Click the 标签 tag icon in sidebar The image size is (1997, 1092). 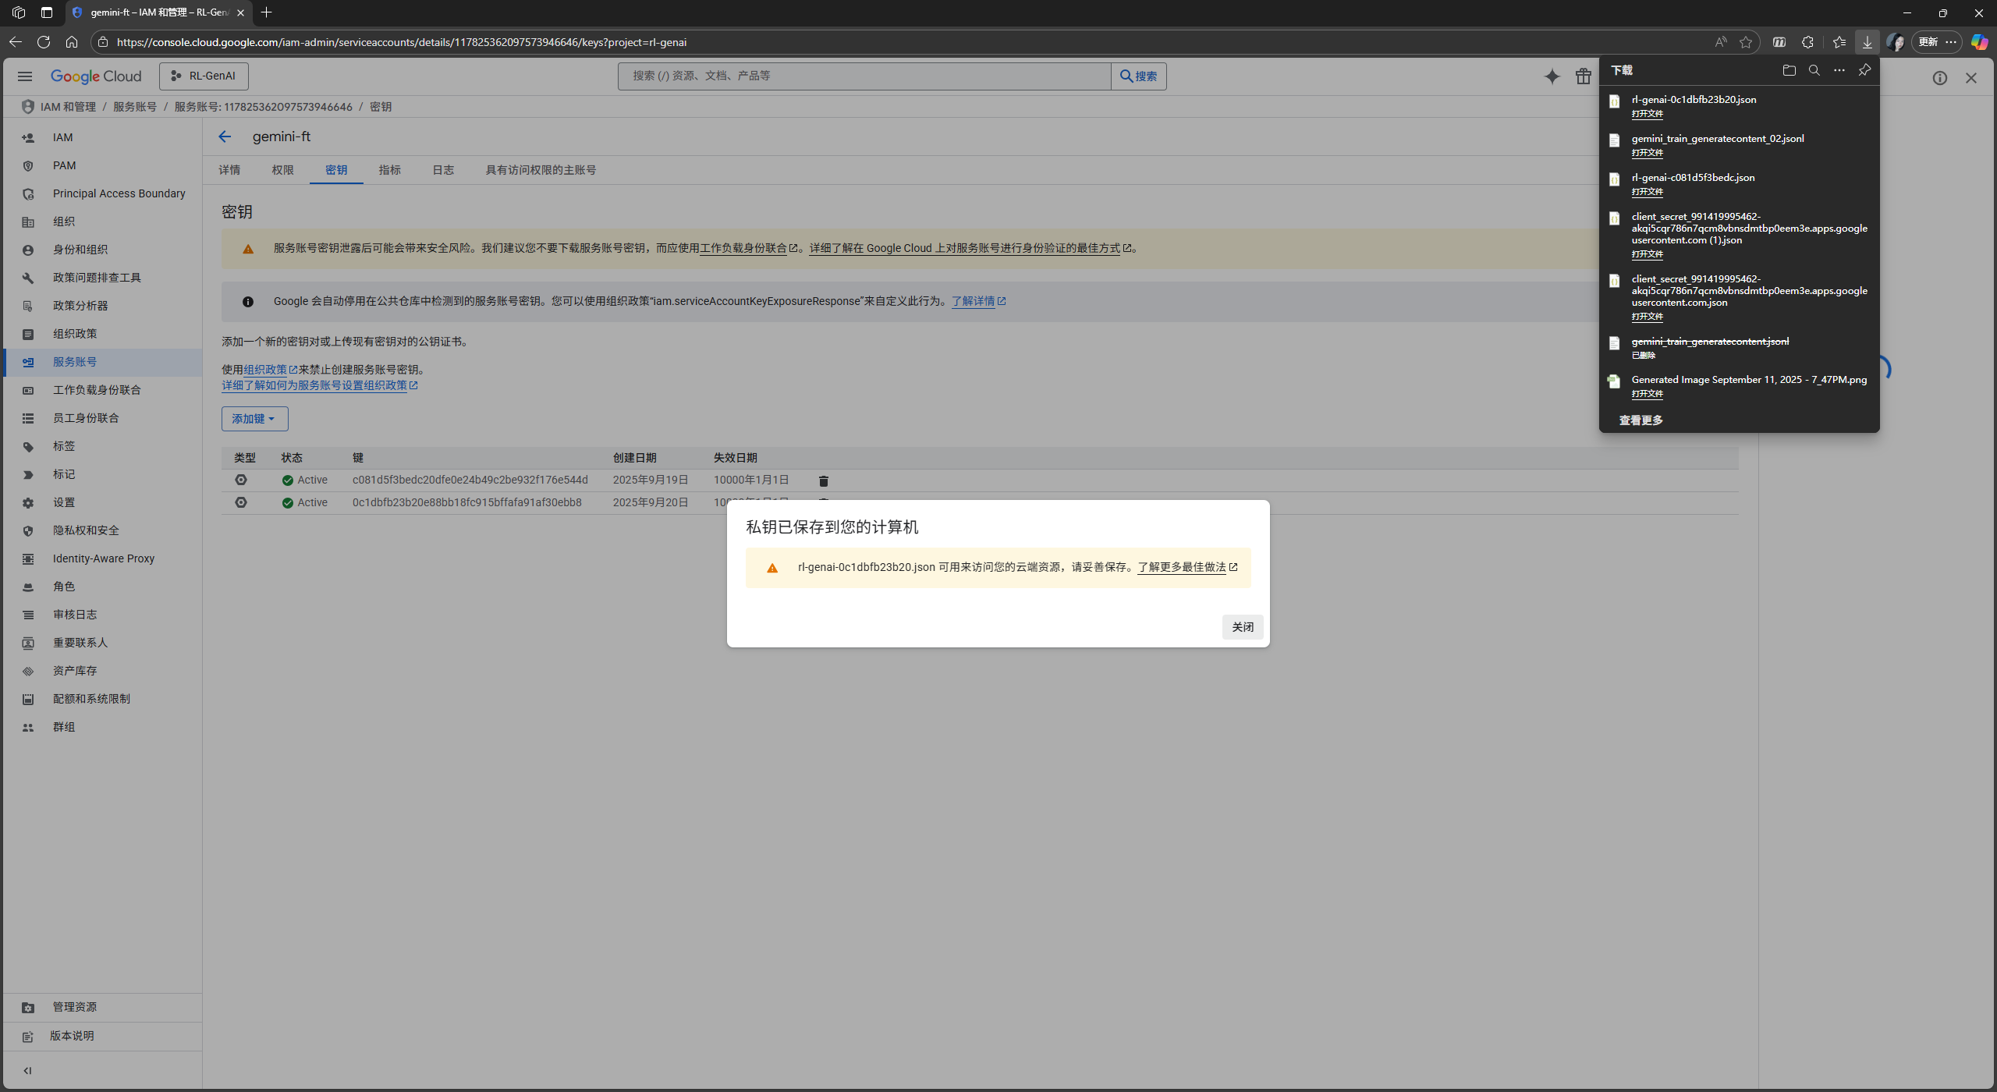point(28,446)
